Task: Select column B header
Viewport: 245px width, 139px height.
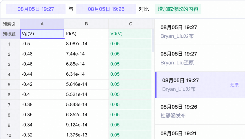Action: (x=86, y=24)
